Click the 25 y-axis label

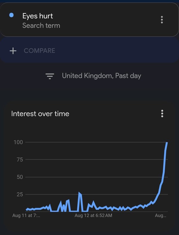[20, 194]
